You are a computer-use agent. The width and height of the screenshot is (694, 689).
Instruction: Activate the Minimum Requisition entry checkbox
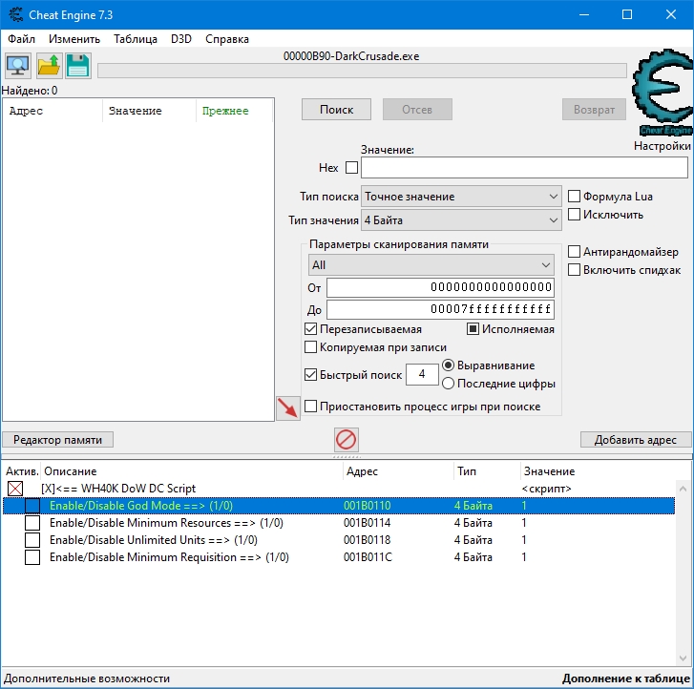pyautogui.click(x=32, y=557)
